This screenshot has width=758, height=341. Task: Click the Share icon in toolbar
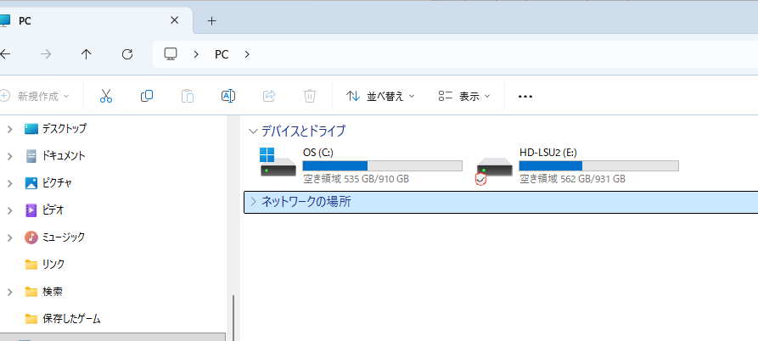pyautogui.click(x=269, y=96)
